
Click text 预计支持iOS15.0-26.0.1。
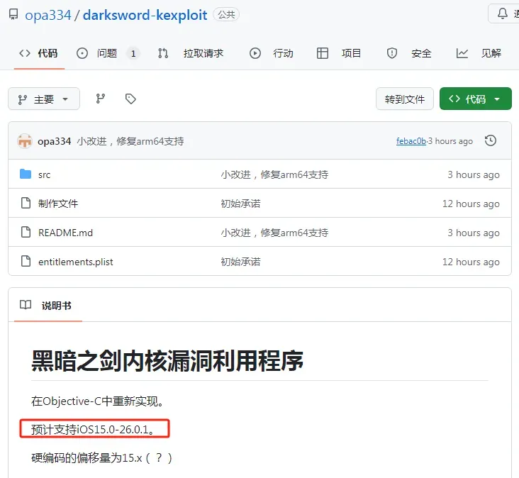93,429
